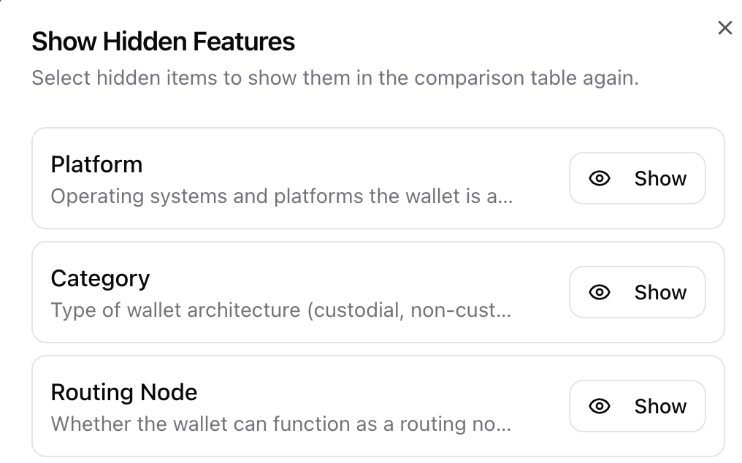Click the Category description about wallet architecture
Screen dimensions: 742x463
click(281, 310)
